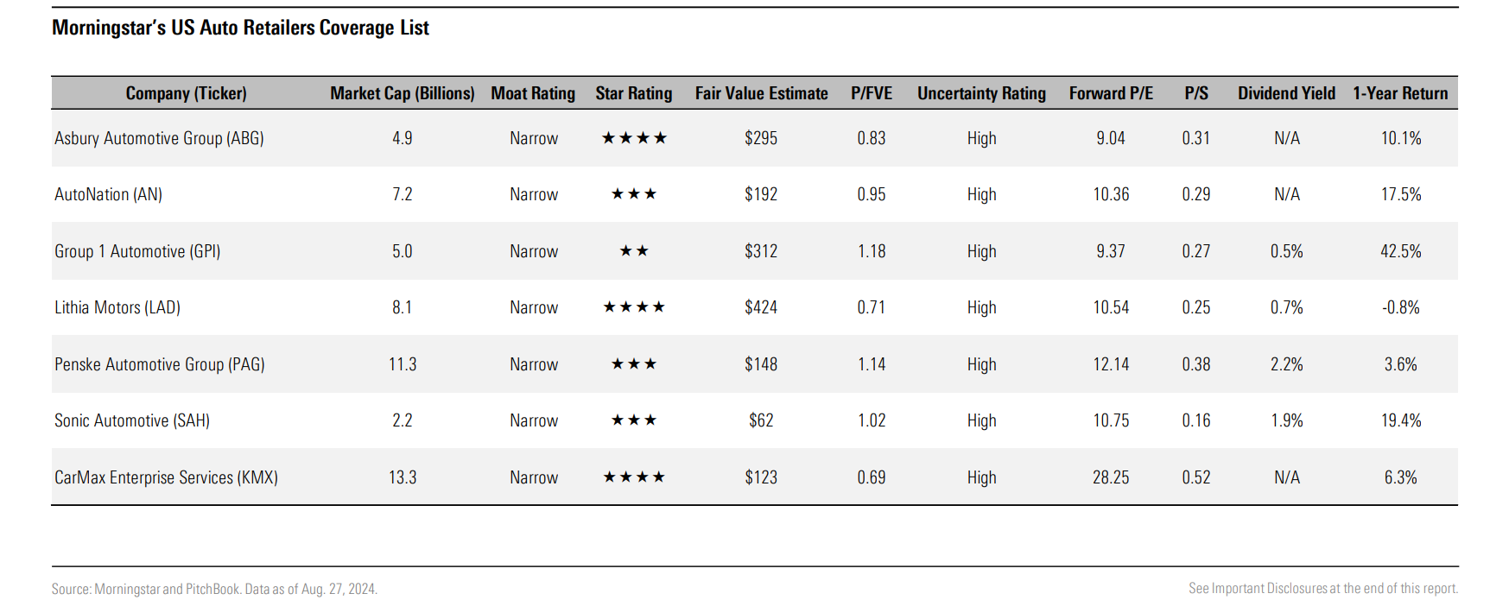Viewport: 1509px width, 600px height.
Task: Click Asbury Automotive Group four-star rating
Action: pos(634,138)
